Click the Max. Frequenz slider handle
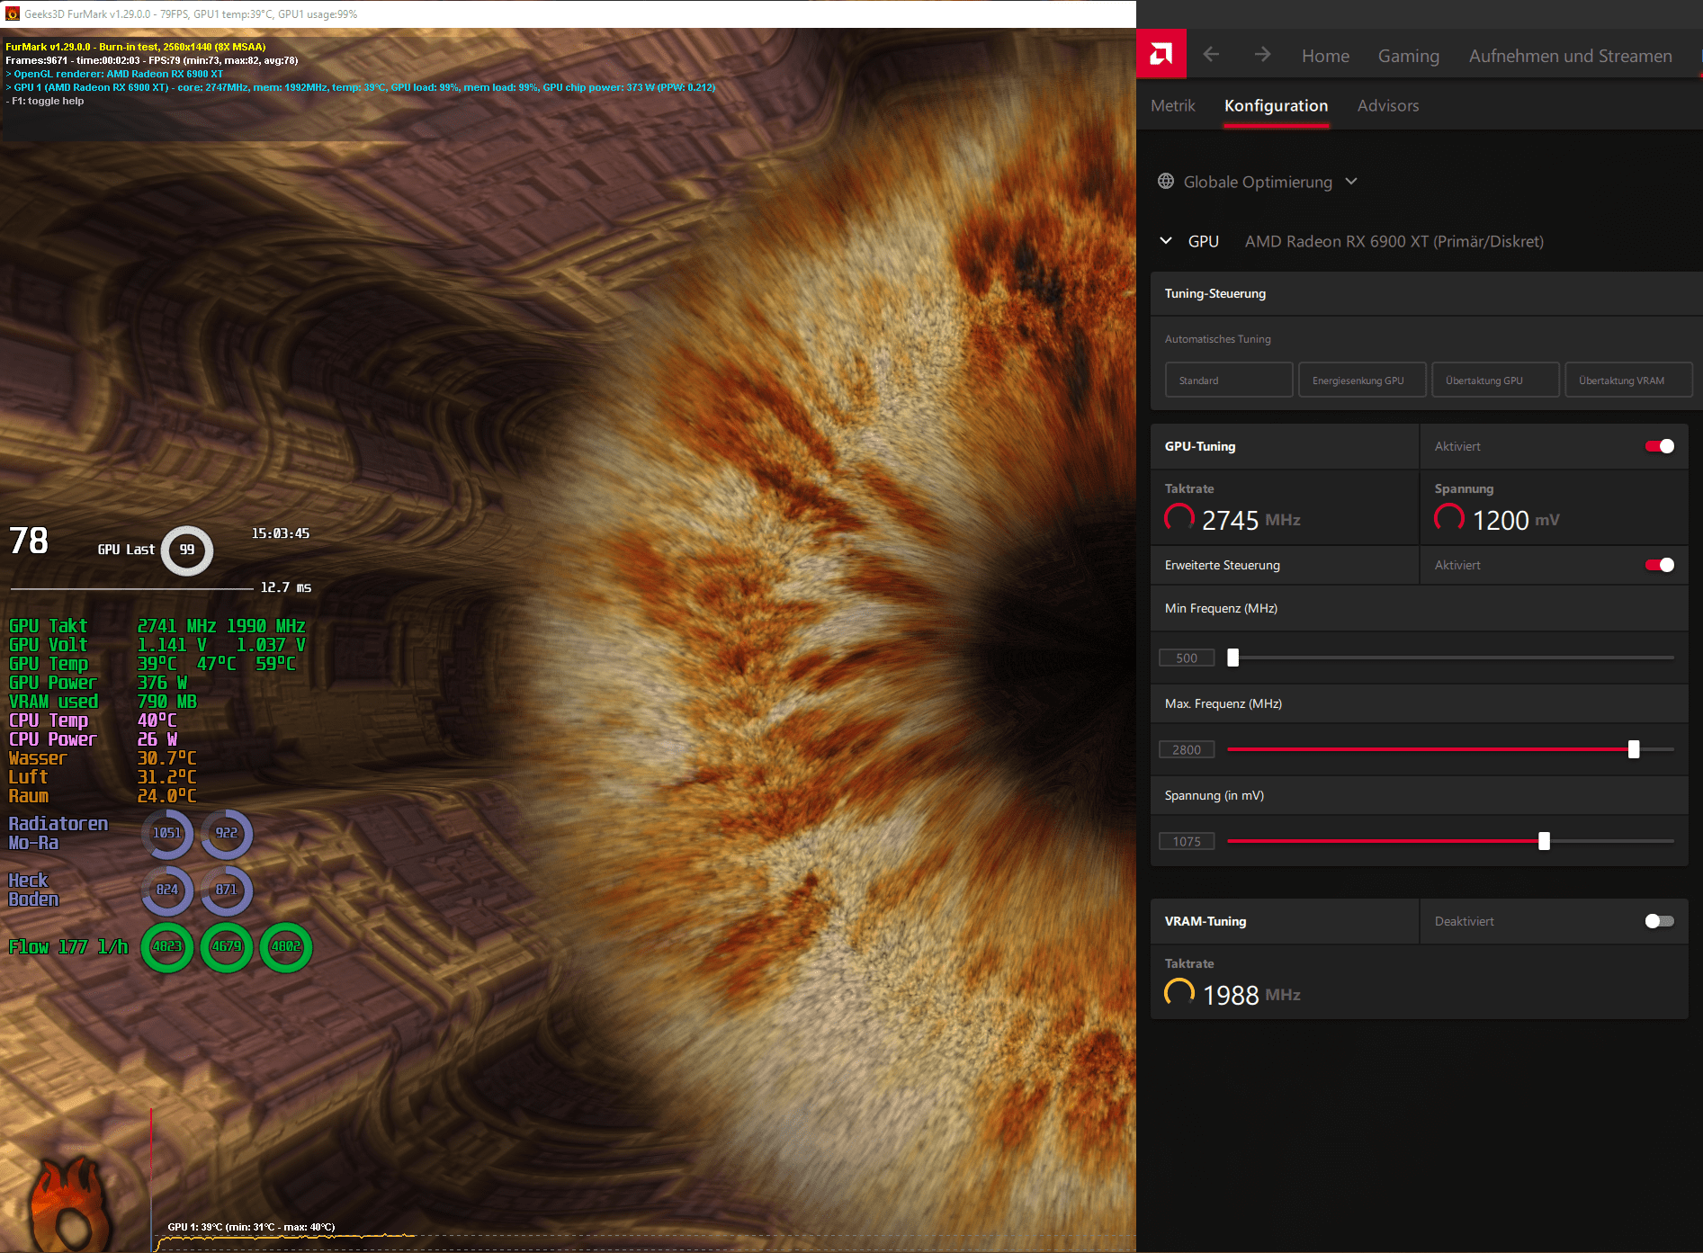 tap(1634, 749)
